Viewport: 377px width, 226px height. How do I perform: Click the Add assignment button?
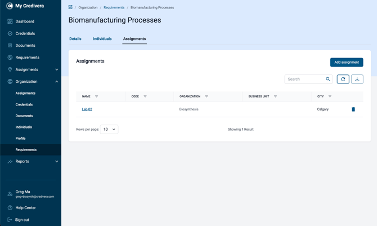pos(347,63)
